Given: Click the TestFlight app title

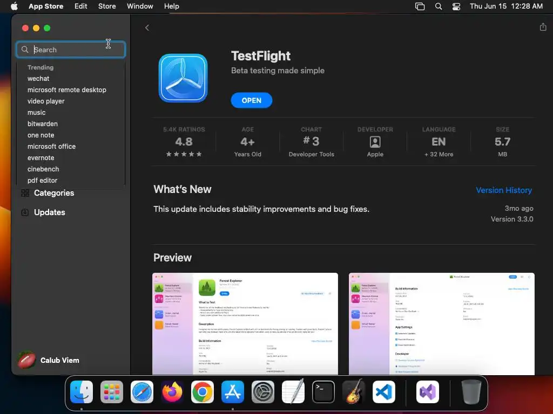Looking at the screenshot, I should (x=261, y=56).
